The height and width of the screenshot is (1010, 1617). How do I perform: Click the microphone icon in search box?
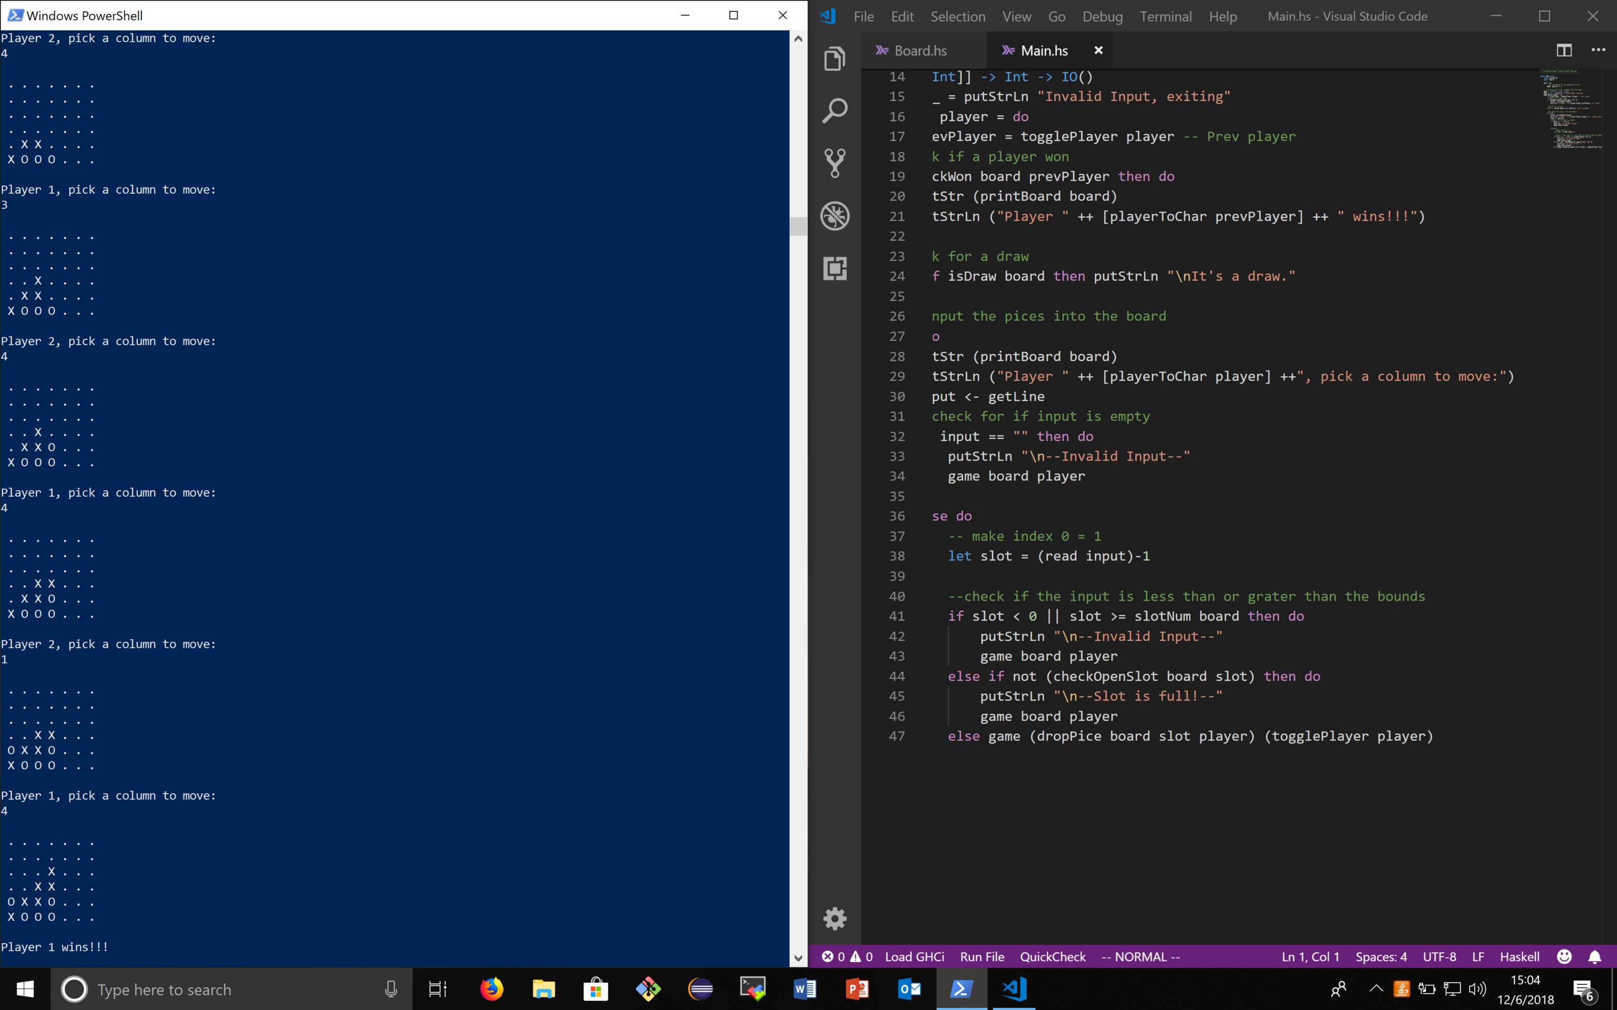tap(391, 989)
